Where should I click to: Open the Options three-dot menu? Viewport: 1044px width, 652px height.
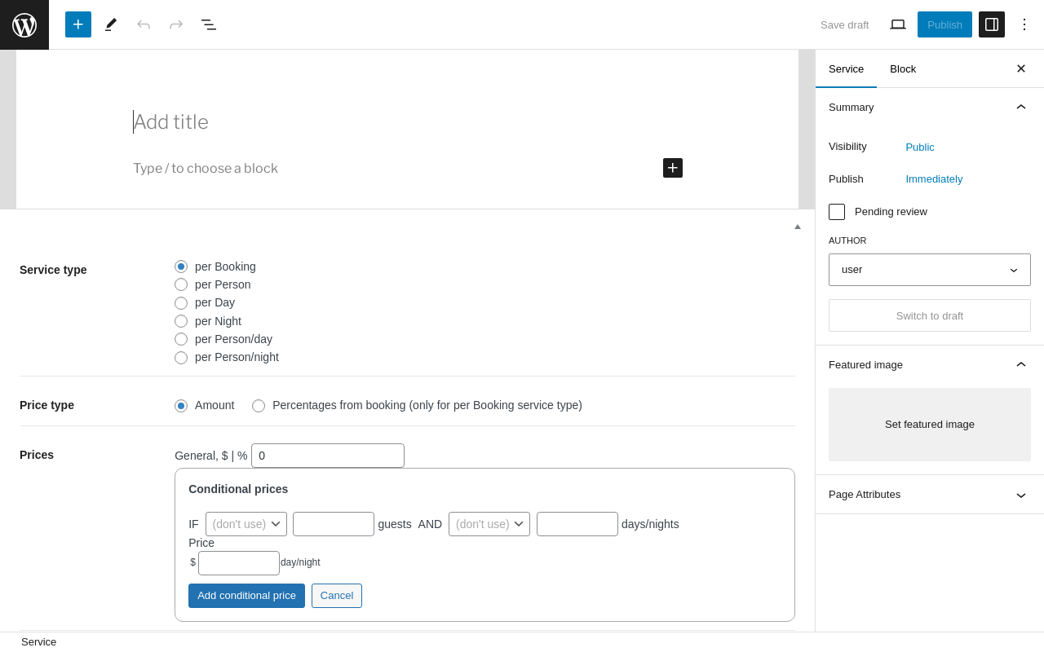click(1024, 24)
